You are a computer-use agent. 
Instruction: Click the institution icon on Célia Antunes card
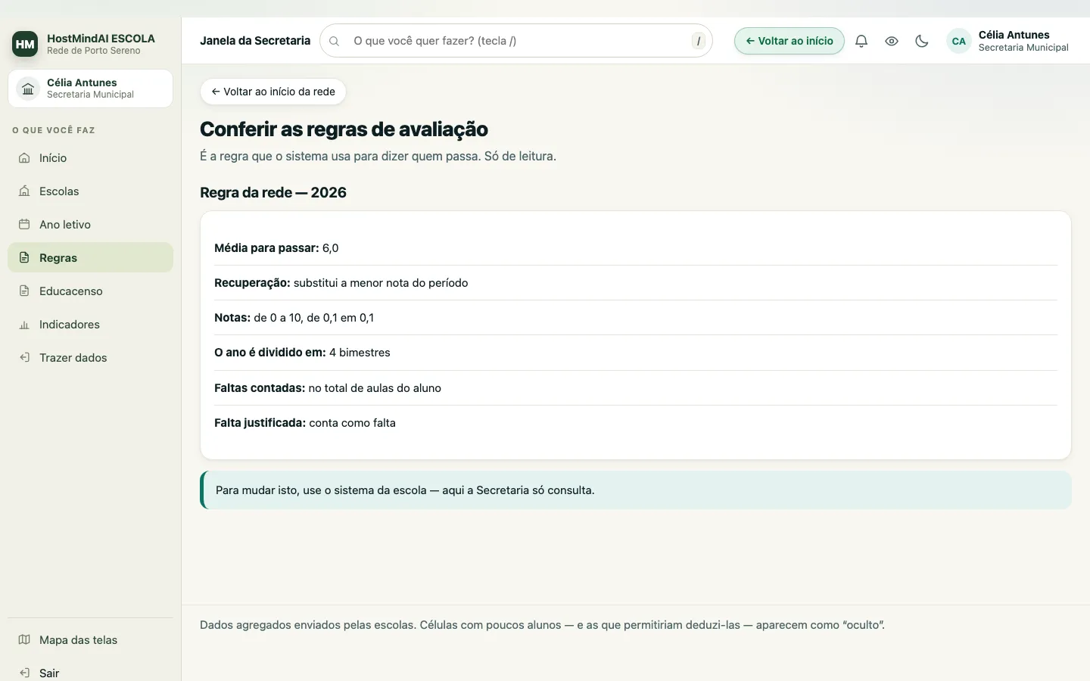28,89
